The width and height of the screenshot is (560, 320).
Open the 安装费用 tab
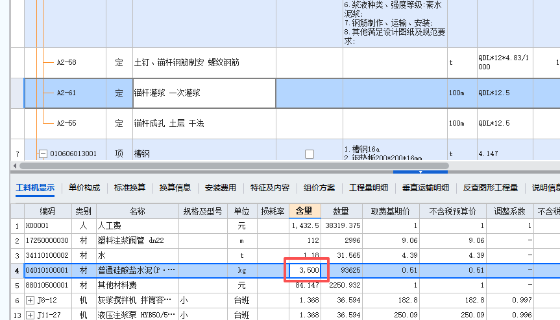click(x=221, y=188)
